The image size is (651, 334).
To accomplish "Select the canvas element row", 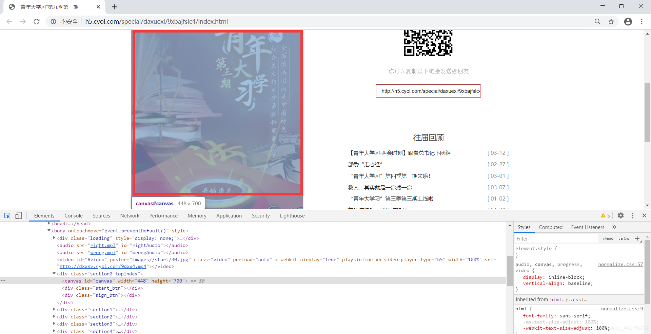I will [x=253, y=281].
